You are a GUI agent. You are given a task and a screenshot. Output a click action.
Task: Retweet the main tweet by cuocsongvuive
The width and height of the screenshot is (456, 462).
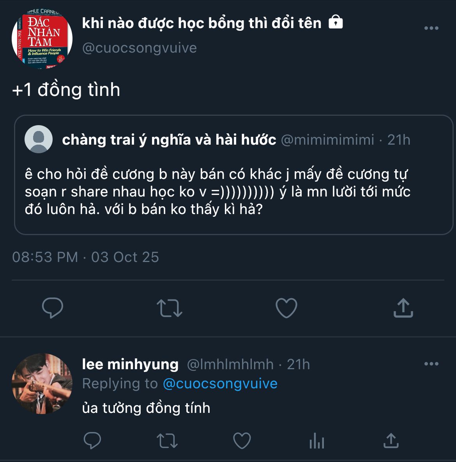(x=169, y=308)
